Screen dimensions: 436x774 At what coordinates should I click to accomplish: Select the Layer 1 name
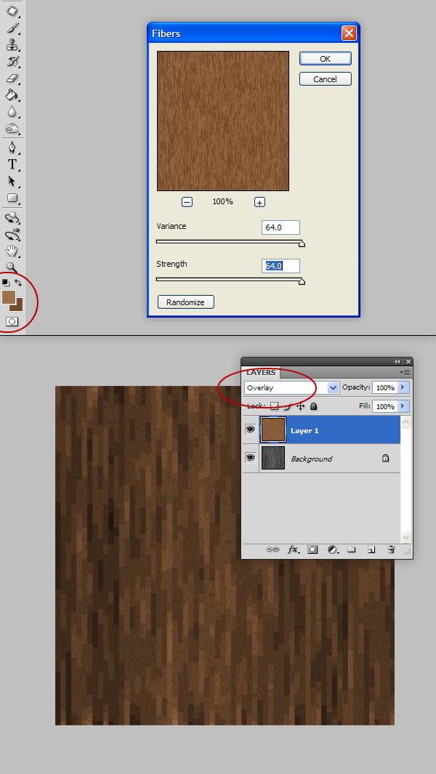[304, 430]
